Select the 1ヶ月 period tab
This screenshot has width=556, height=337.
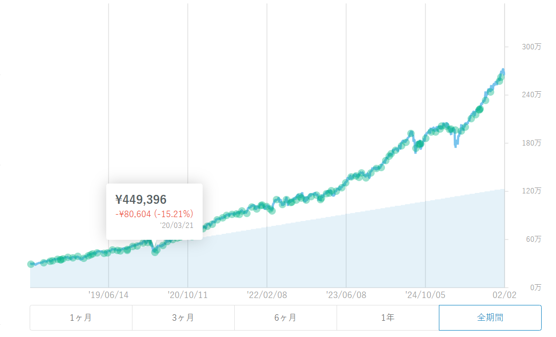[81, 318]
